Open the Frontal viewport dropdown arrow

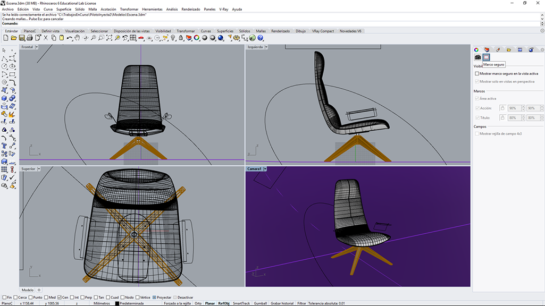(37, 47)
